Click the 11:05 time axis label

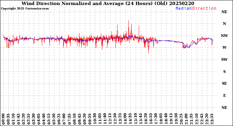pyautogui.click(x=100, y=119)
